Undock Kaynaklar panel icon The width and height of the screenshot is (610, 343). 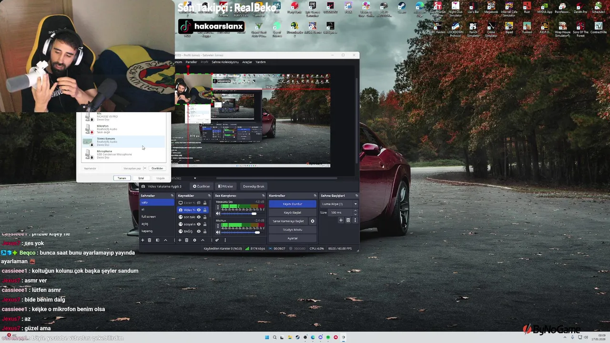point(209,196)
